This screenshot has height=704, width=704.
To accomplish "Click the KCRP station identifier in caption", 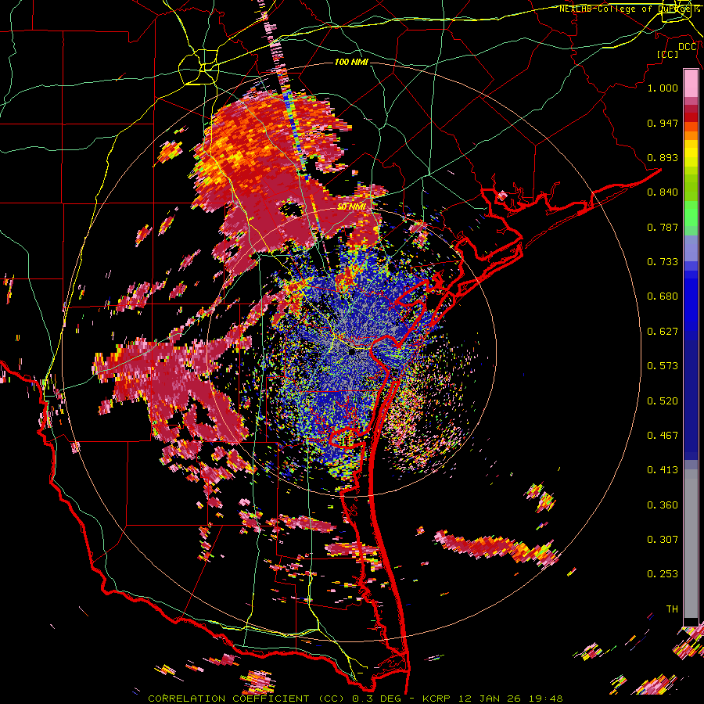I will [436, 699].
